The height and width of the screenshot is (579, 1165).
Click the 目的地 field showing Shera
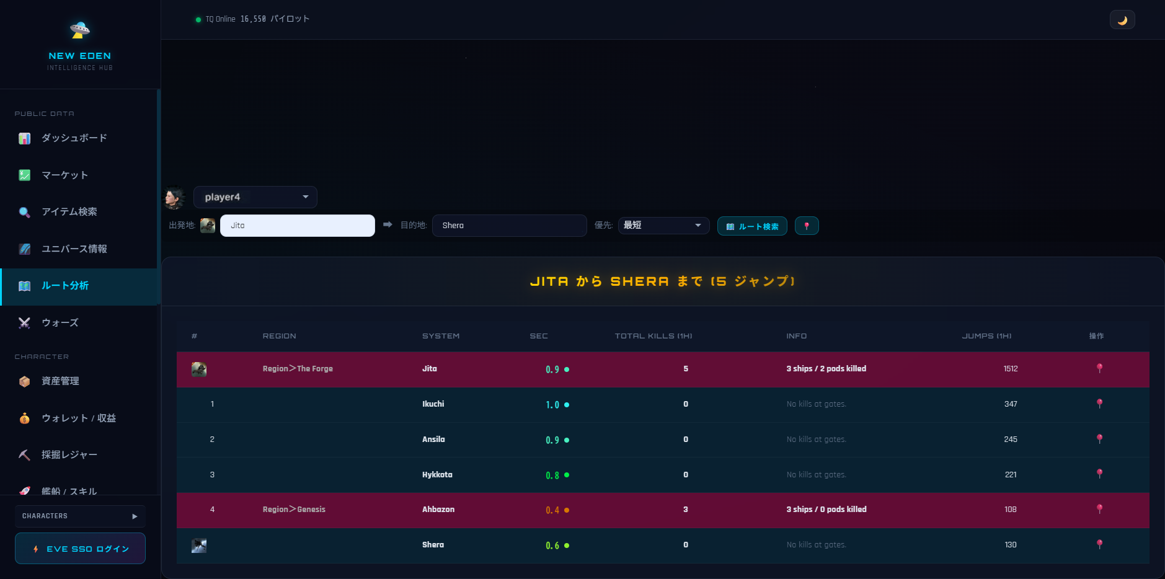point(508,225)
